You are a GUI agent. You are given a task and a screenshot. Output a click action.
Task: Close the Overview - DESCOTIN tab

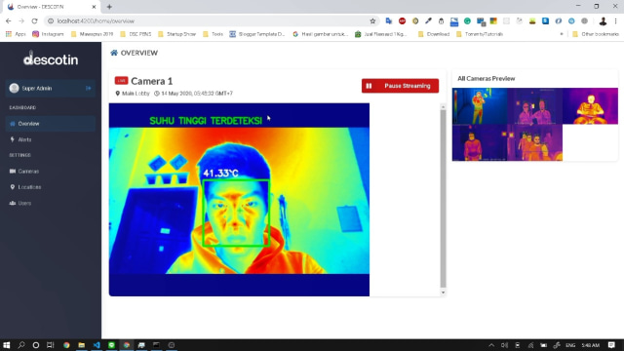click(94, 7)
